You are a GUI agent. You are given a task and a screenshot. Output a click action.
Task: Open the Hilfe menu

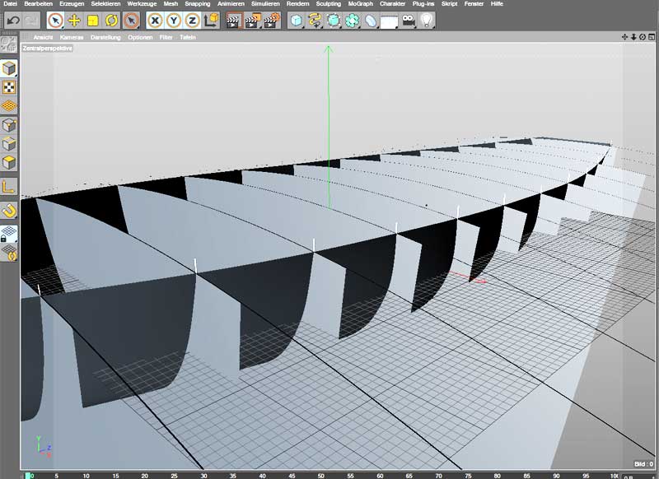coord(497,4)
